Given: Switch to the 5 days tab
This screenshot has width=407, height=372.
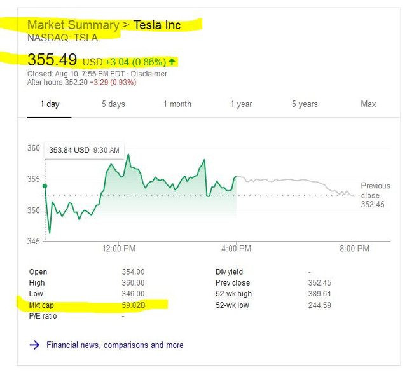Looking at the screenshot, I should click(113, 104).
